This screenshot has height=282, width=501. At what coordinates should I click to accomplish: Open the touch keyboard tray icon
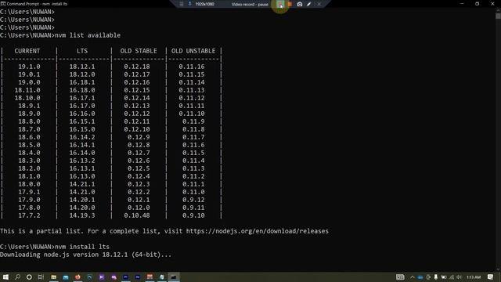(400, 277)
